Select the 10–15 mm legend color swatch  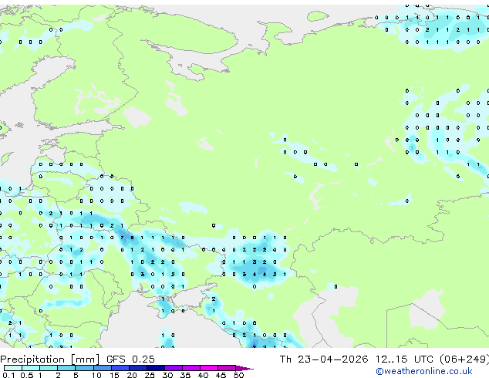click(102, 368)
